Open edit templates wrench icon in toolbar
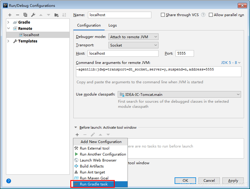This screenshot has width=250, height=189. coord(33,15)
